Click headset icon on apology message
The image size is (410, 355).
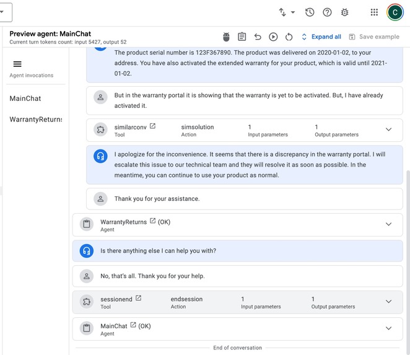[x=100, y=156]
